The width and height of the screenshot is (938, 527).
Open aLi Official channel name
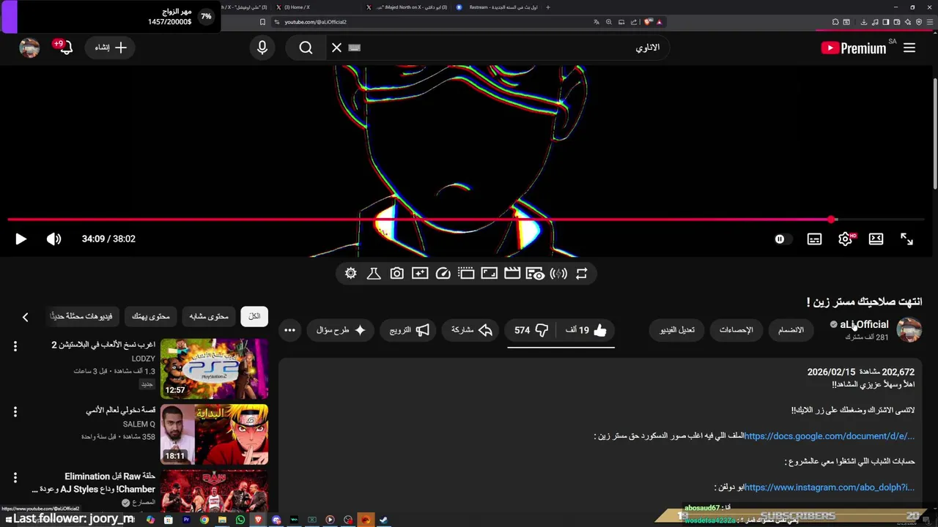click(864, 324)
